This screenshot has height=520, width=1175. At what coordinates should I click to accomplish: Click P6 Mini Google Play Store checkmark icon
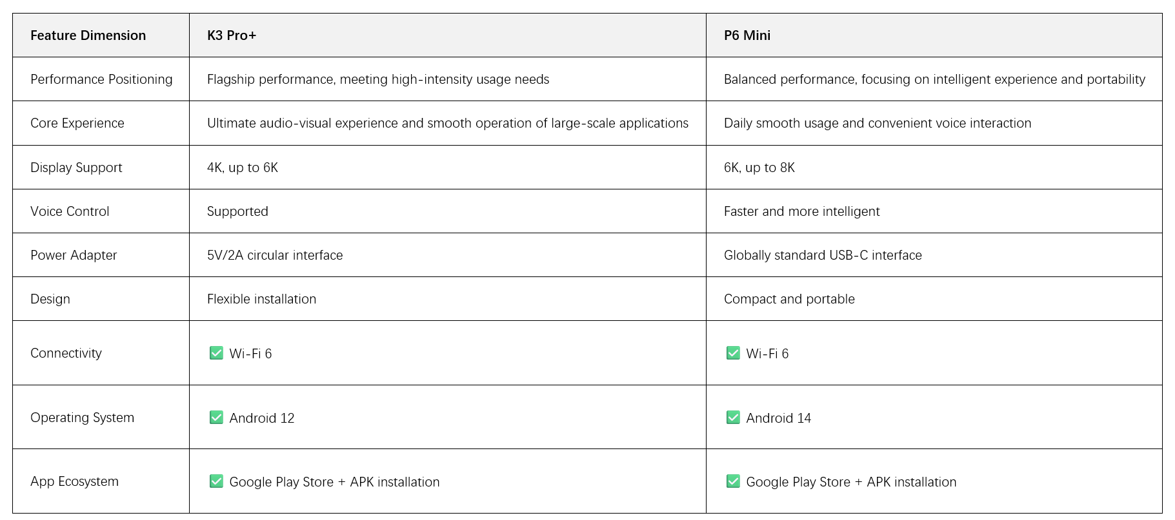click(733, 481)
